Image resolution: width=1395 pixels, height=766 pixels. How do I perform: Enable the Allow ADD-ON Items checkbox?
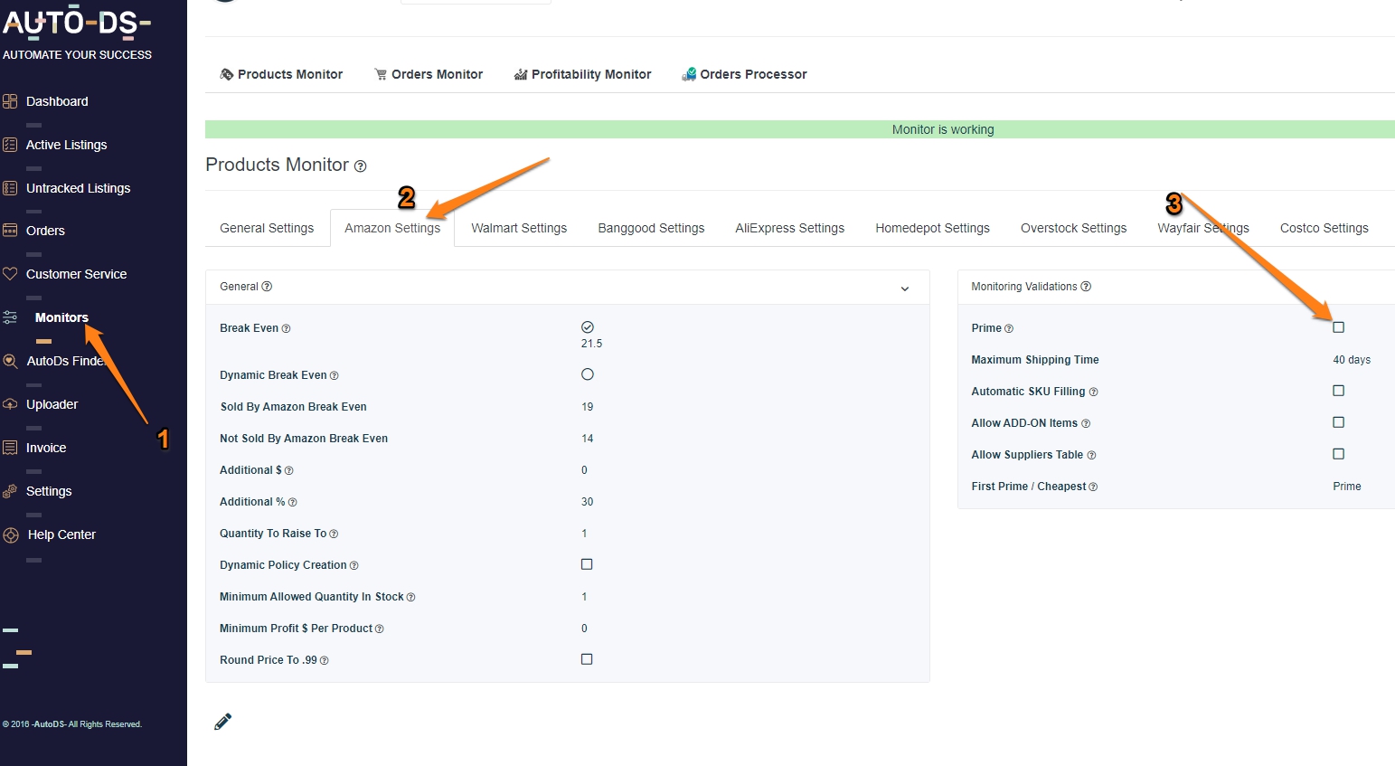[1339, 422]
